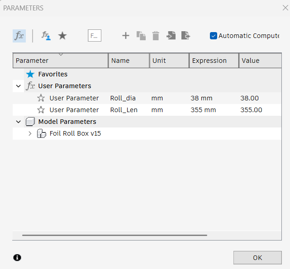
Task: Click the Name column header
Action: (129, 61)
